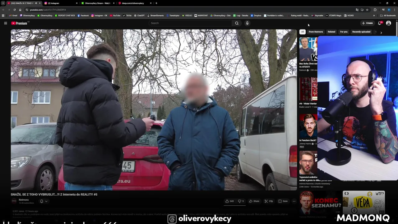
Task: Open the Logi - Tabulka bookmark
Action: [240, 15]
